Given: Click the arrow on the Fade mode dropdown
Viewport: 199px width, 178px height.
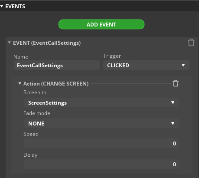Looking at the screenshot, I should 173,123.
